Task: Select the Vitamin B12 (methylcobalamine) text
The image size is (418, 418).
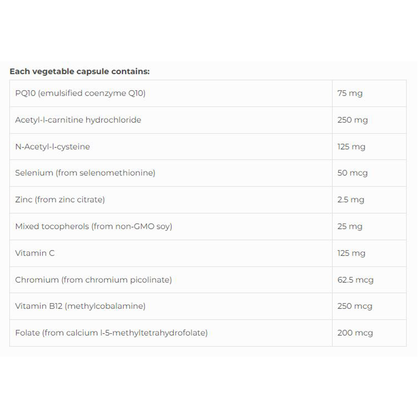Action: (80, 306)
